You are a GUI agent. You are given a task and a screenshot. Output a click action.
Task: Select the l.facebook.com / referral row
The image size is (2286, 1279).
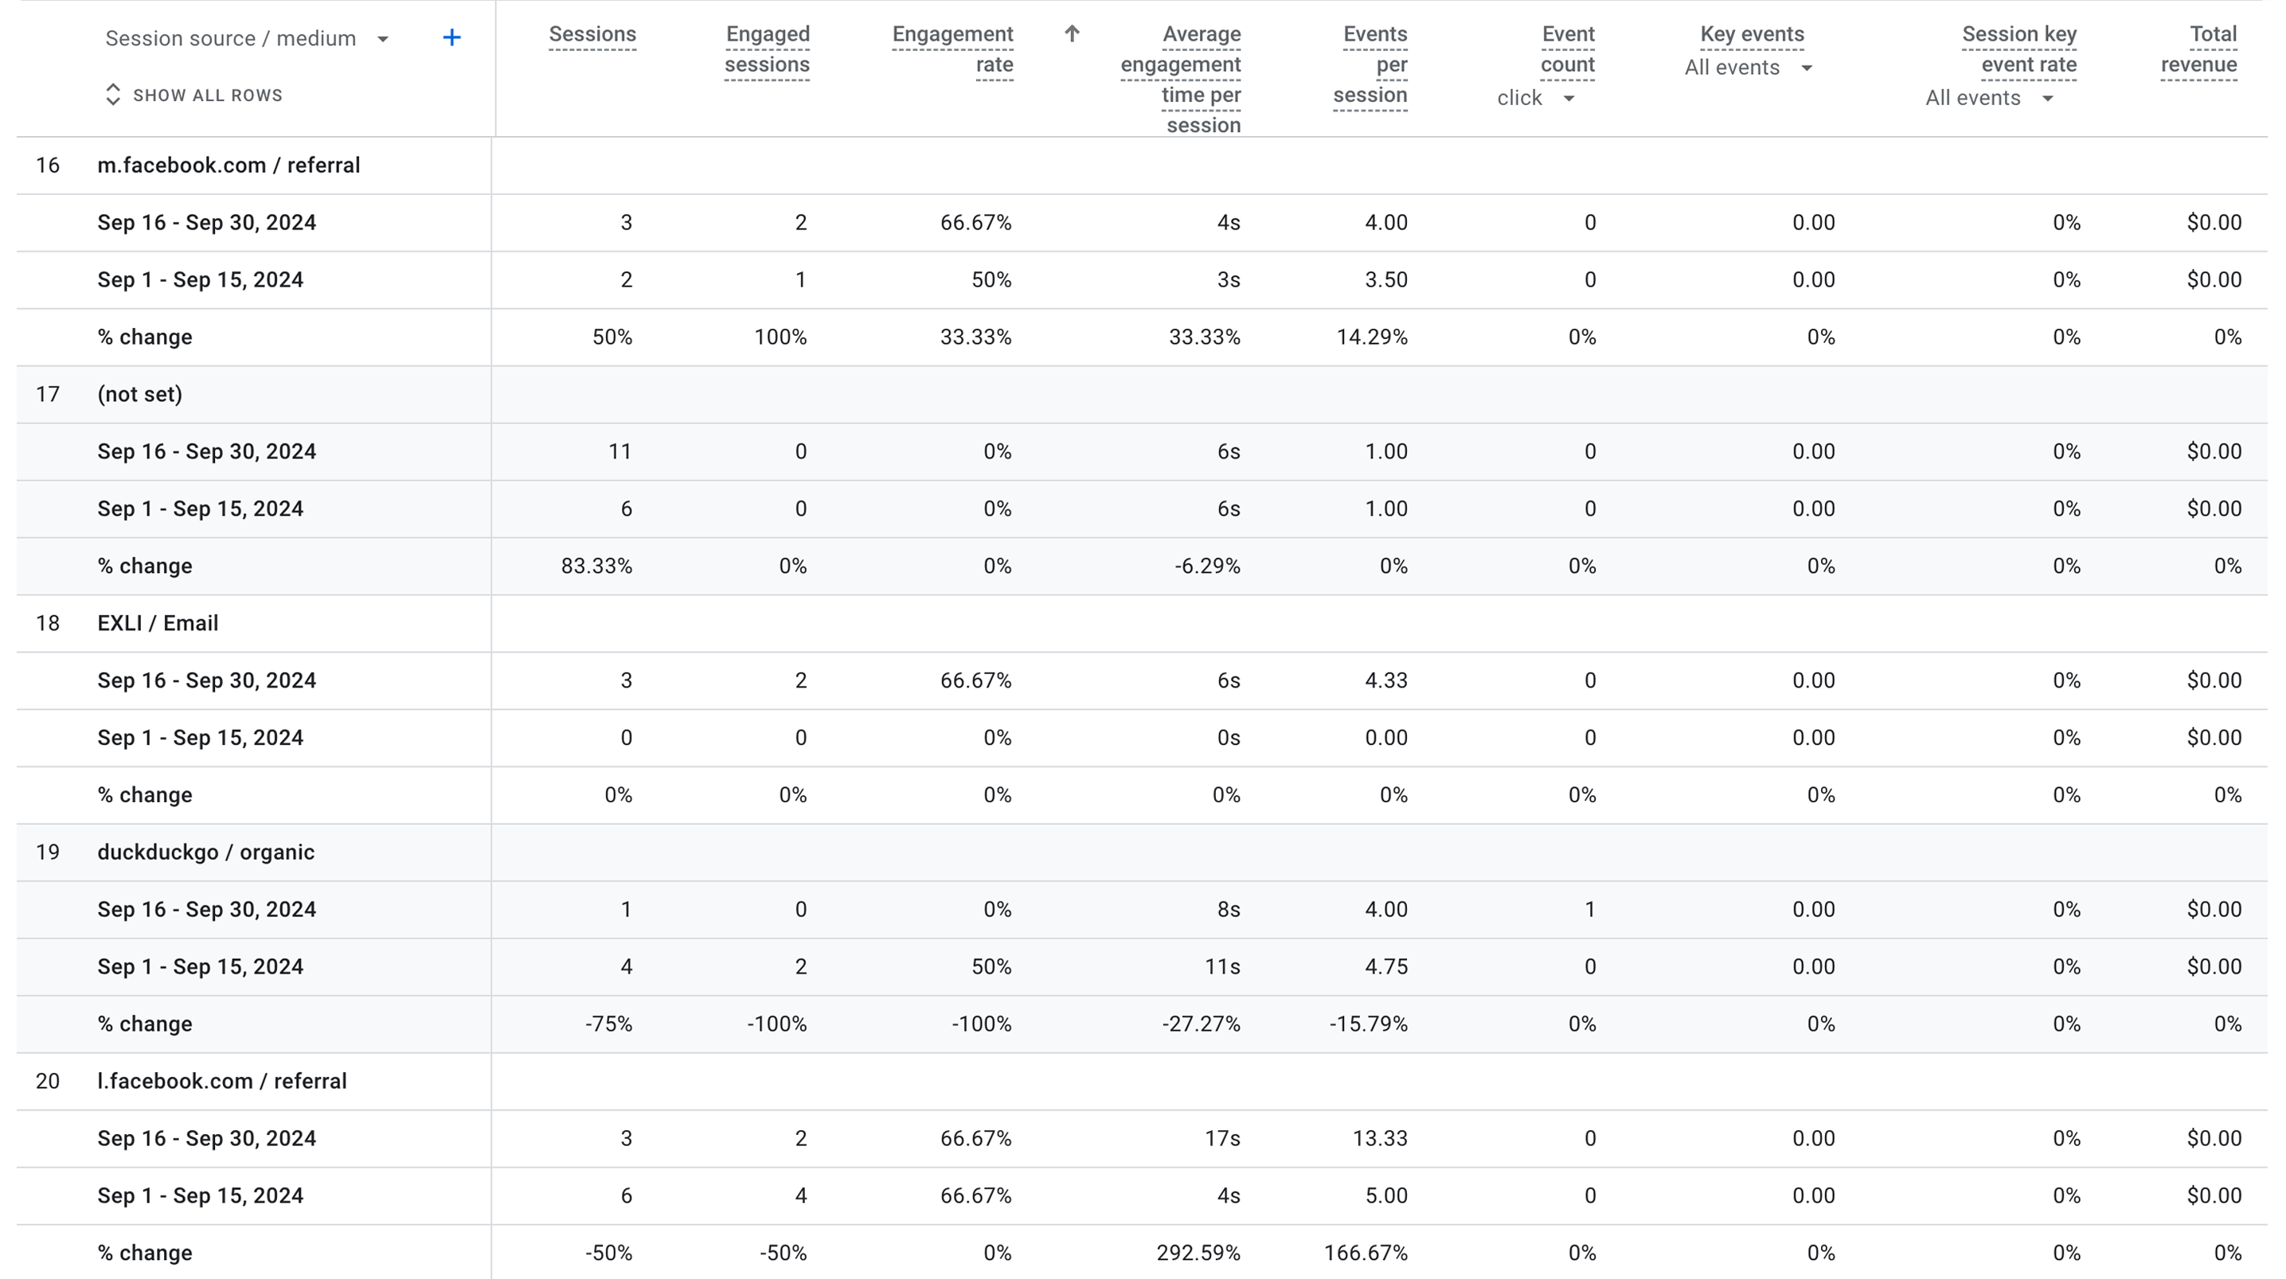[x=222, y=1081]
